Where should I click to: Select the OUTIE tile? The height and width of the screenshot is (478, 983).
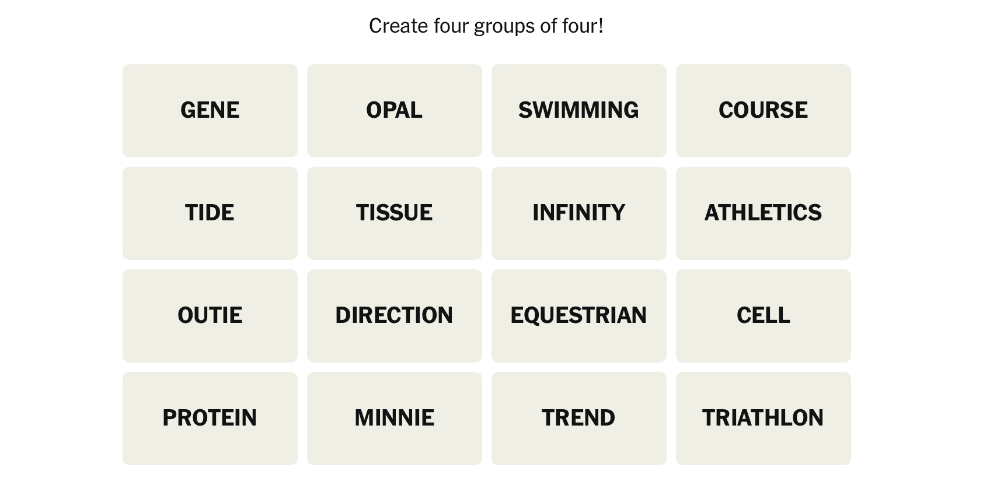210,315
